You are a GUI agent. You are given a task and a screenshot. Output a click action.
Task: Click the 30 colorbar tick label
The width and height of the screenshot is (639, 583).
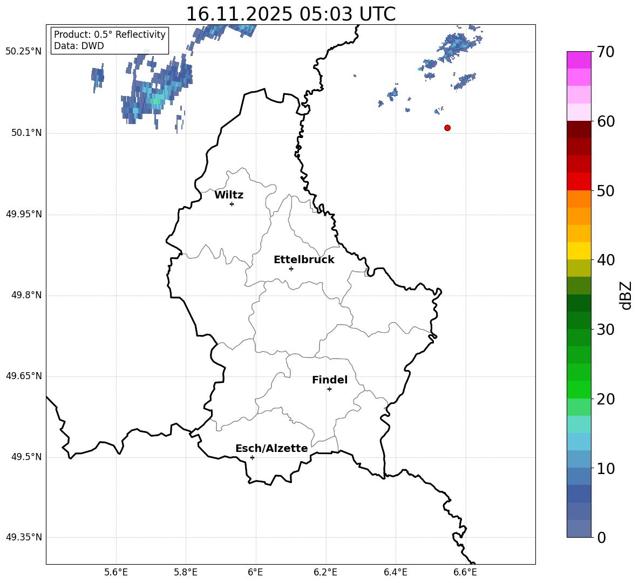606,330
